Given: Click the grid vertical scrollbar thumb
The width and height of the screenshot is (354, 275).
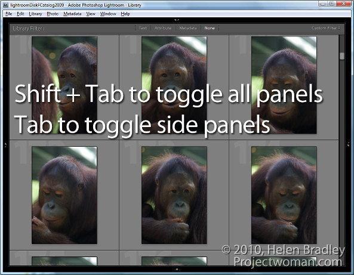Looking at the screenshot, I should point(342,56).
